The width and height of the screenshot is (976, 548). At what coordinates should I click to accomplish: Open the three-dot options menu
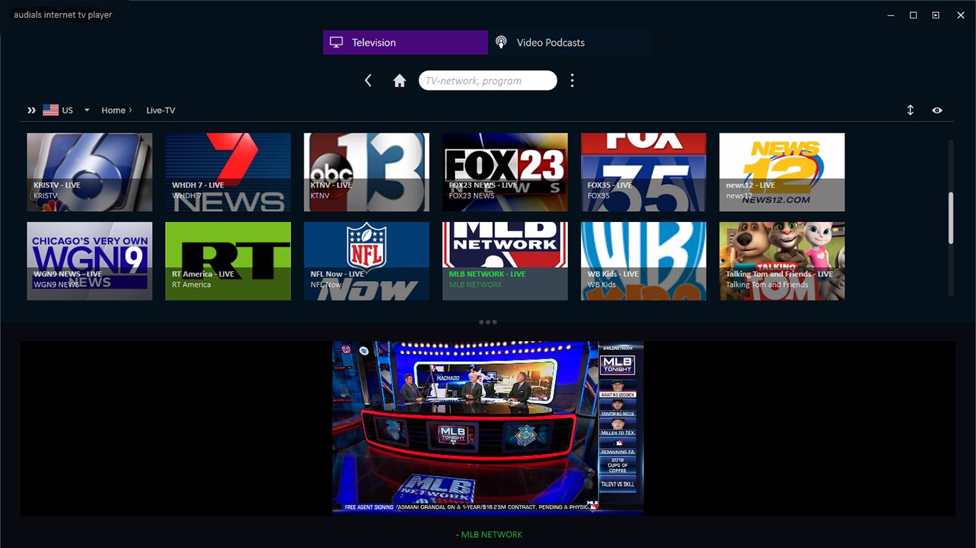pyautogui.click(x=572, y=81)
